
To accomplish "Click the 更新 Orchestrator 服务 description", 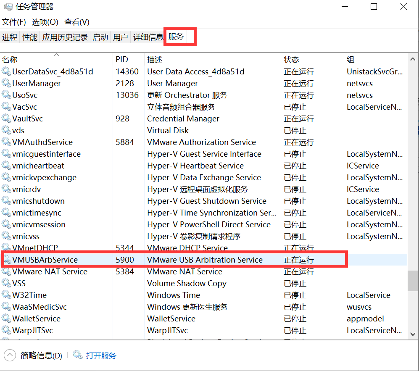I will (x=187, y=95).
